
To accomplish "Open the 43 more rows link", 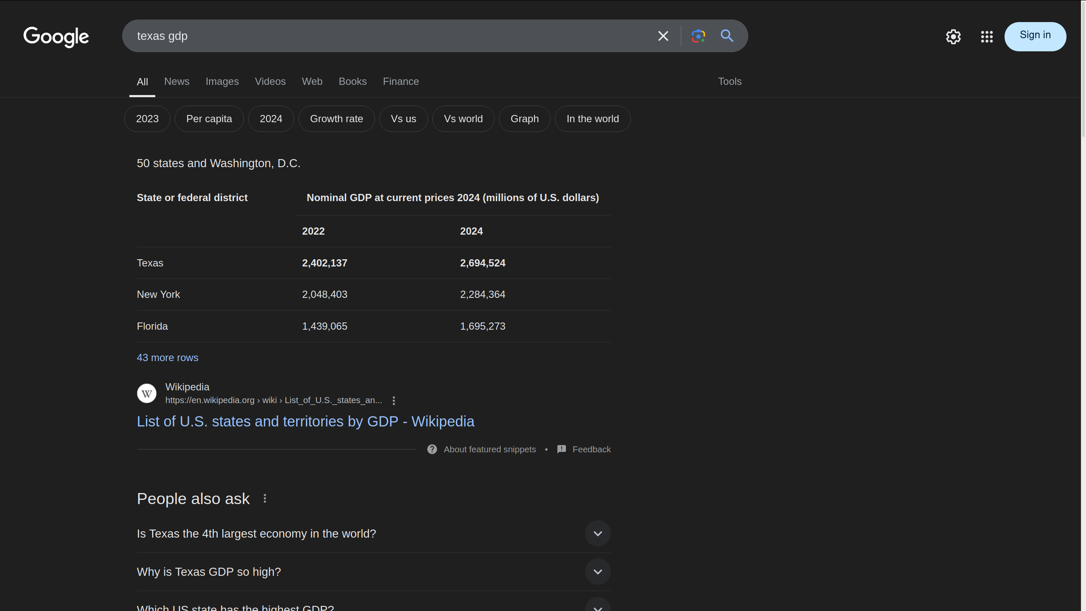I will pyautogui.click(x=168, y=358).
